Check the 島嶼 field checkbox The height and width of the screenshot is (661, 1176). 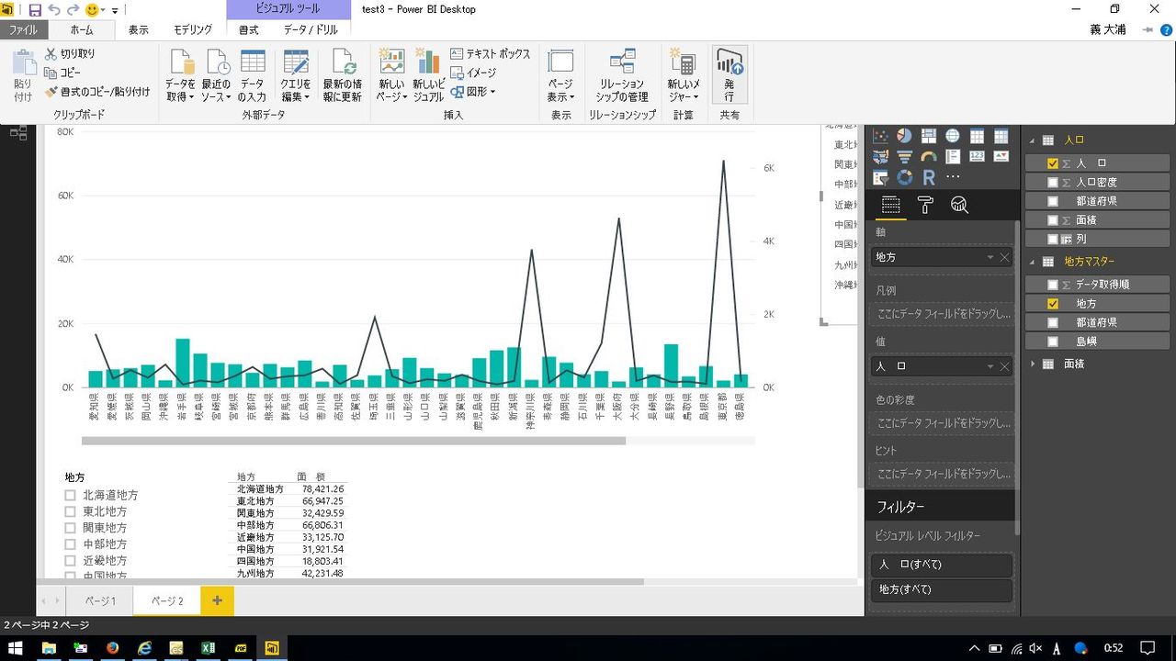pyautogui.click(x=1053, y=341)
